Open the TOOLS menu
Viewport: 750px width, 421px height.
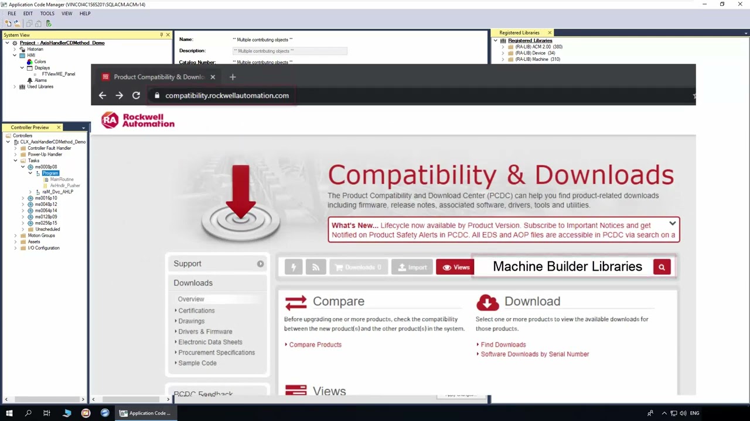[47, 13]
